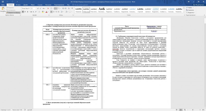
Task: Collapse the ribbon chevron
Action: click(x=204, y=15)
